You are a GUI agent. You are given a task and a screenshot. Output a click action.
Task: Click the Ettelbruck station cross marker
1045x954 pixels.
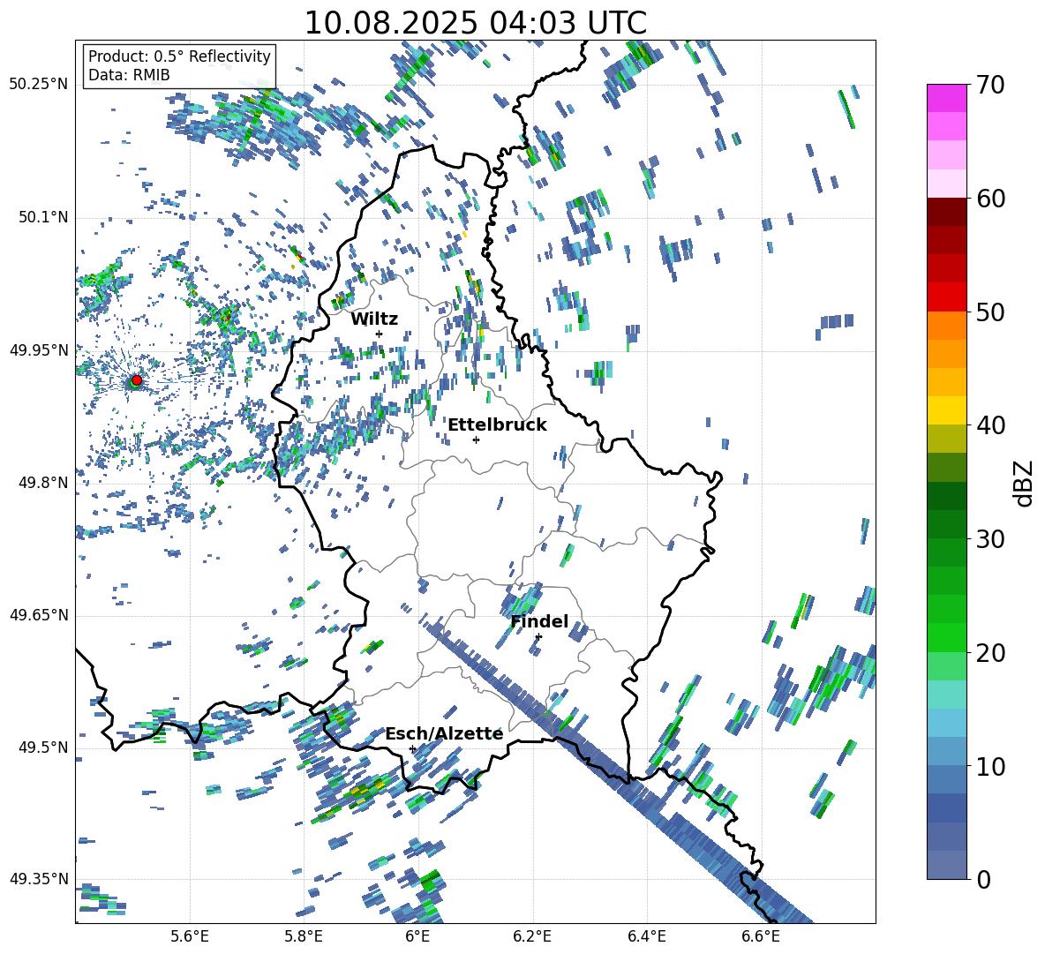coord(476,439)
